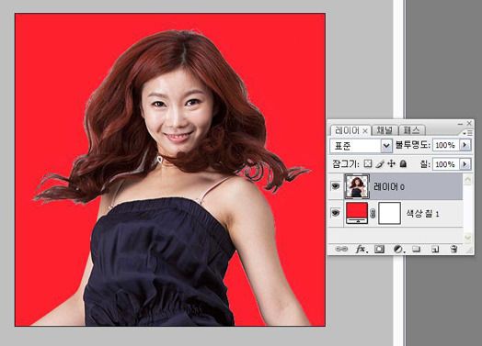Toggle lock position move icon
482x346 pixels.
click(391, 163)
